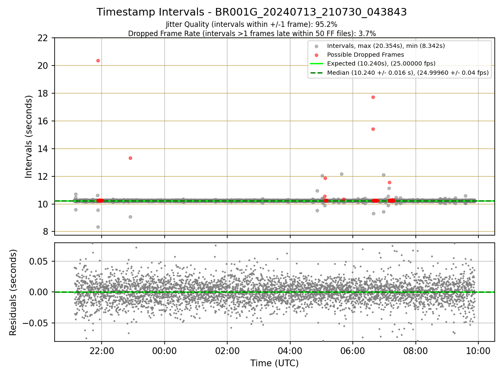
Task: Click the 8 y-axis tick label
Action: click(46, 232)
